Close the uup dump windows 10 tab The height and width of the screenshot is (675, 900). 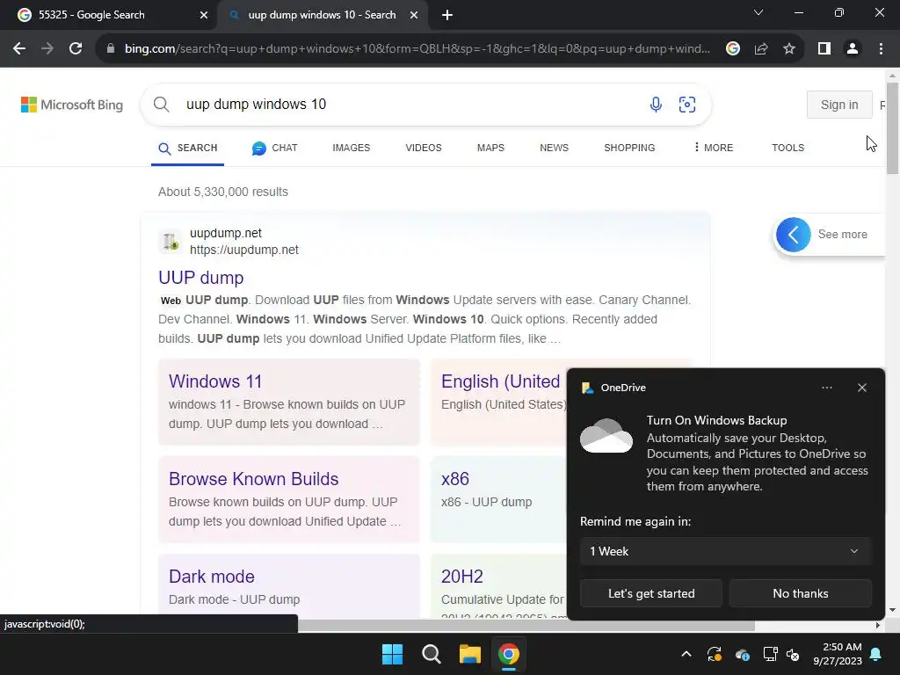coord(414,16)
